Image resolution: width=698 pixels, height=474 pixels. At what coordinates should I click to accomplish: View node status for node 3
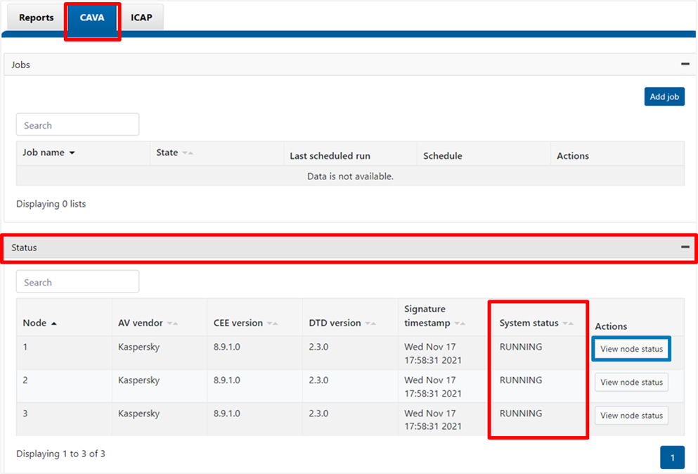631,415
